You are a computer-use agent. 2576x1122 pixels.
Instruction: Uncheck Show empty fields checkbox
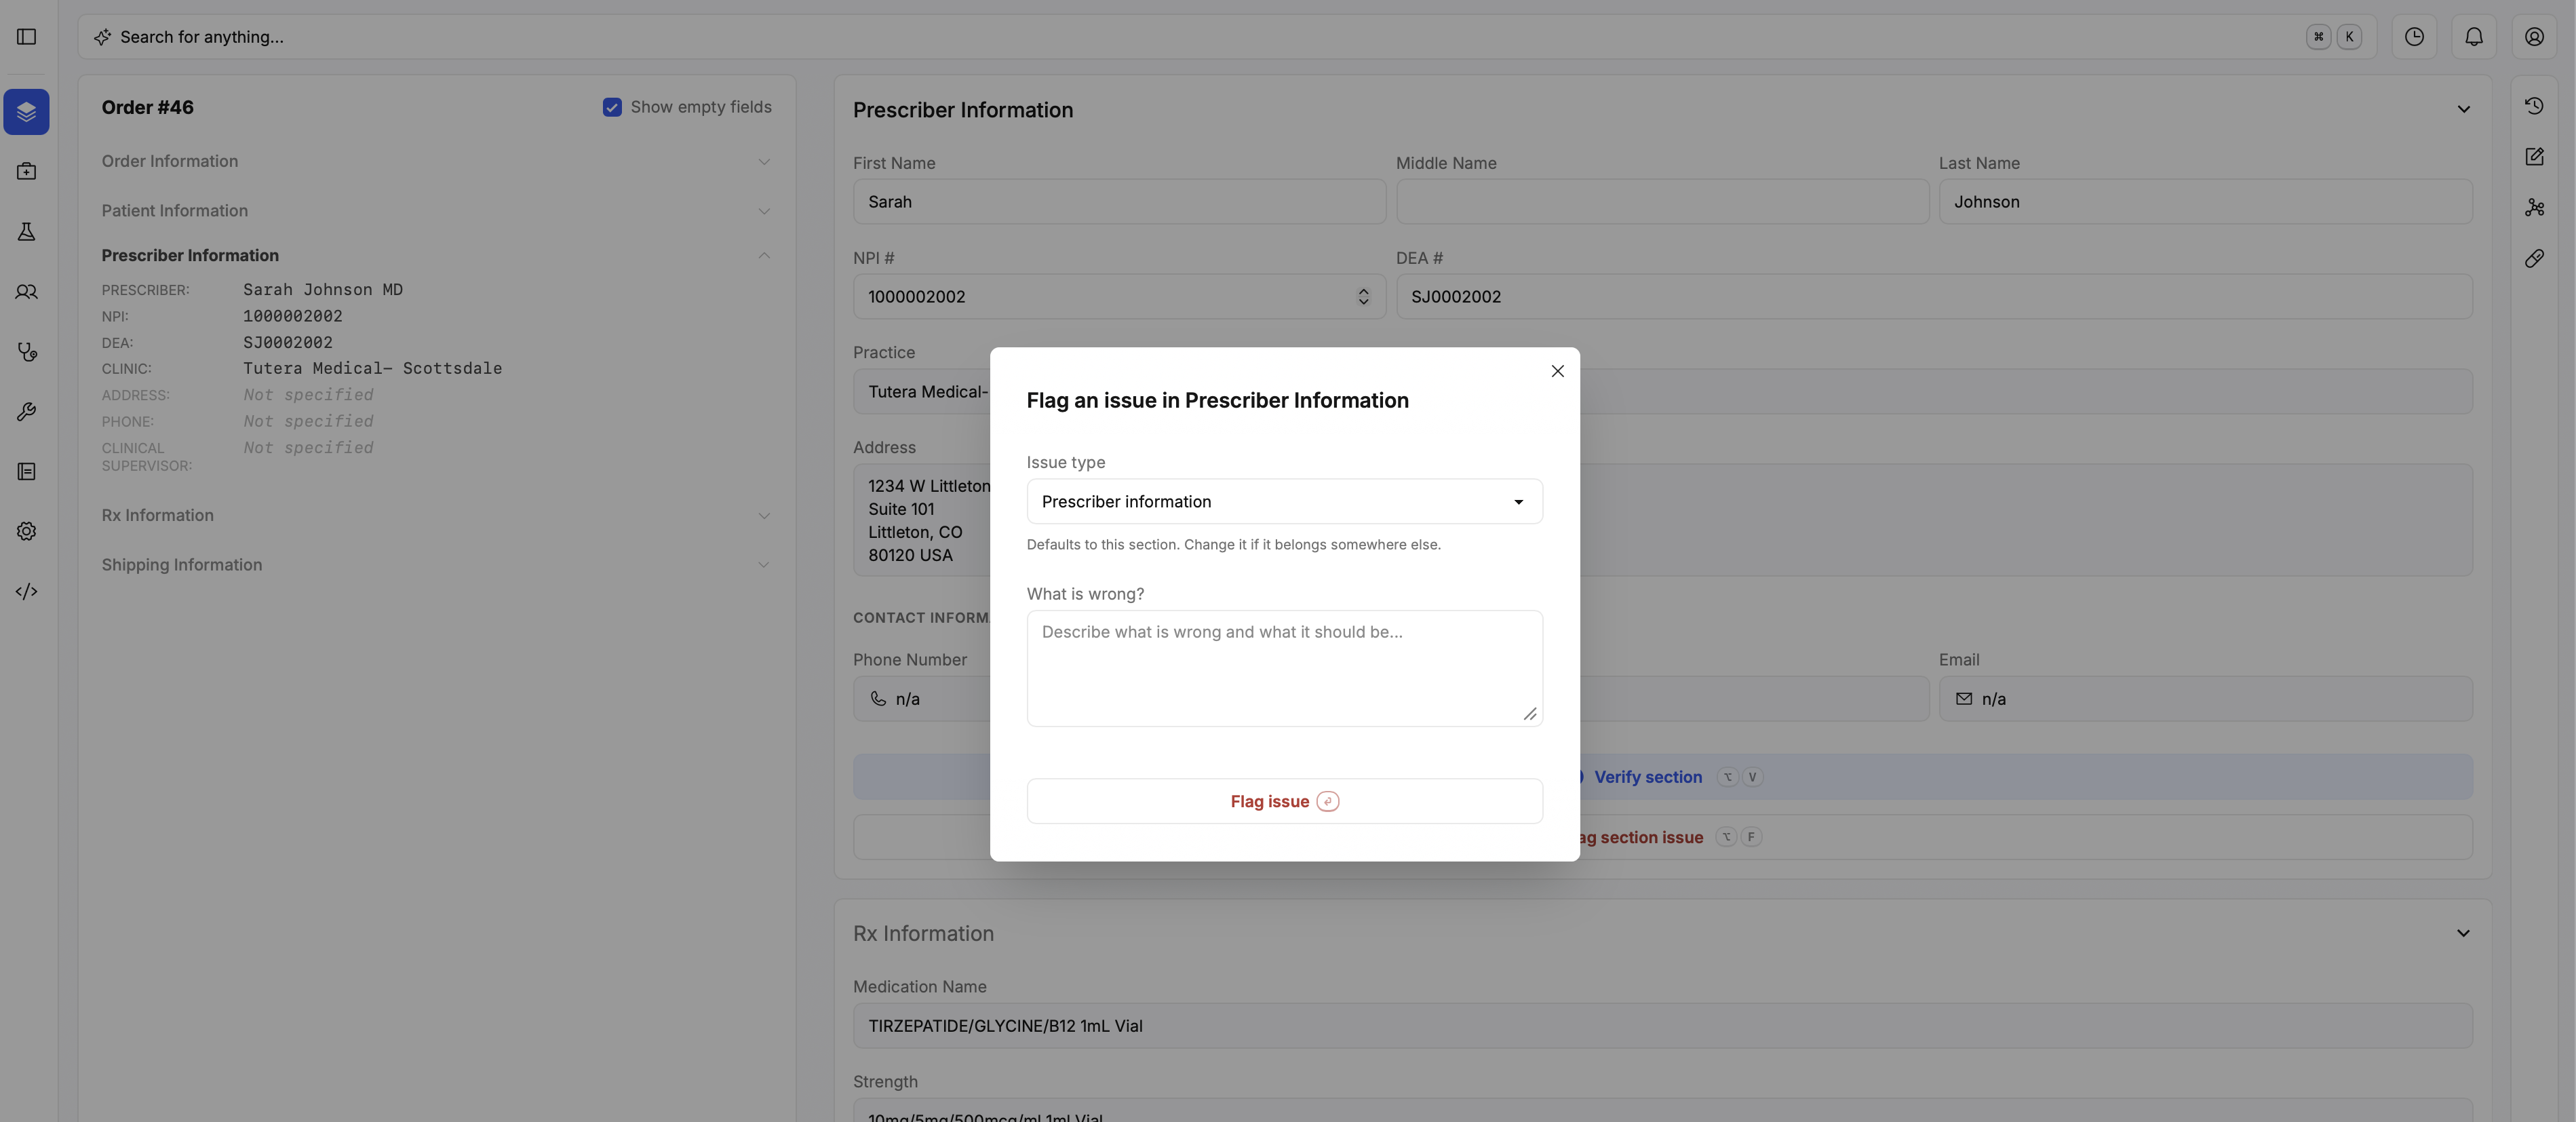click(612, 107)
